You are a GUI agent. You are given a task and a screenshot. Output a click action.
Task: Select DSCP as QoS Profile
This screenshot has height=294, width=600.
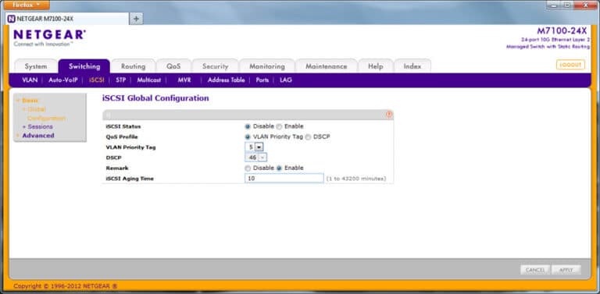(308, 136)
